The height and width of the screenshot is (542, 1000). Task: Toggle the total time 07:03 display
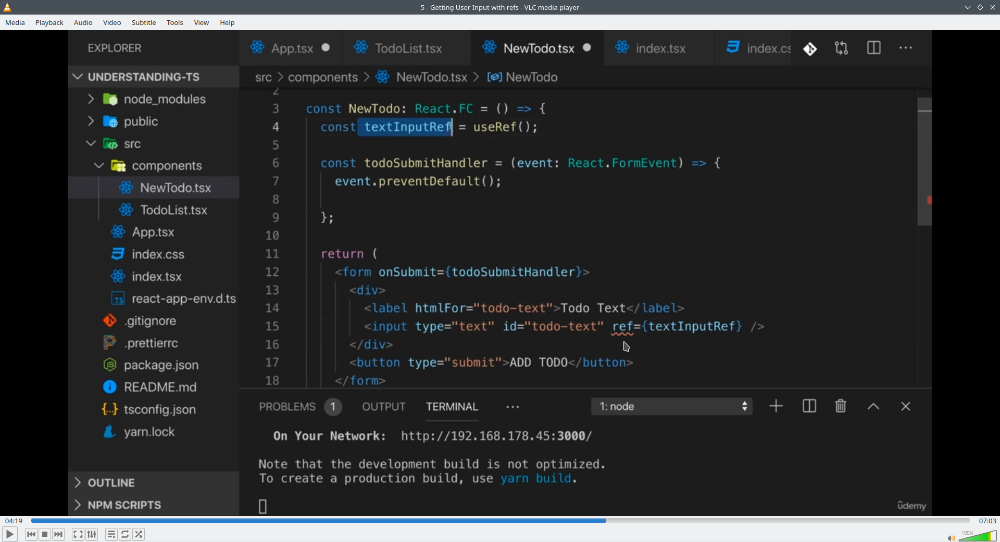[x=987, y=521]
